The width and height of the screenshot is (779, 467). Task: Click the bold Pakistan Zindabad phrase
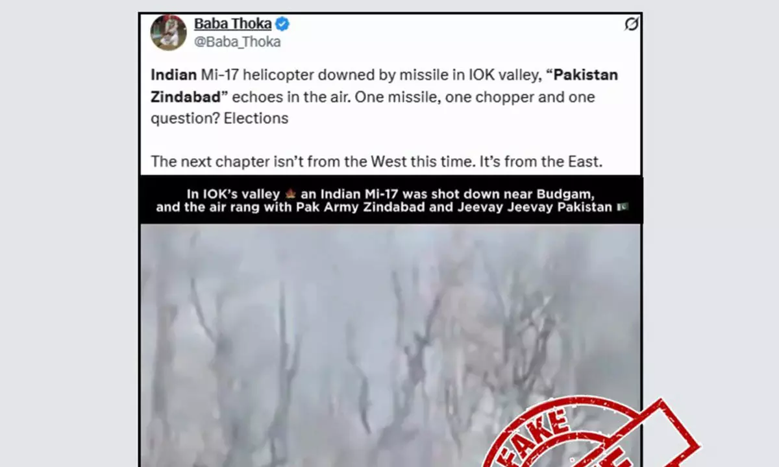pyautogui.click(x=384, y=86)
